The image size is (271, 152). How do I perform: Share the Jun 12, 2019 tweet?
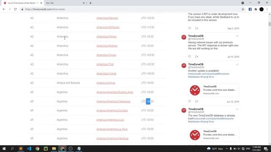(196, 101)
